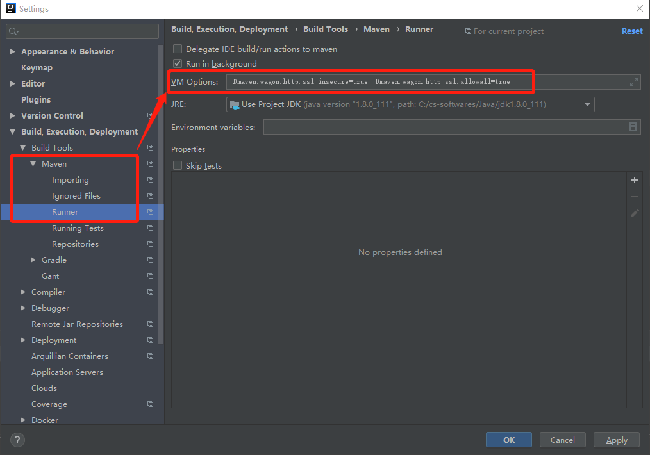
Task: Click project-level icon beside Build Tools
Action: coord(150,148)
